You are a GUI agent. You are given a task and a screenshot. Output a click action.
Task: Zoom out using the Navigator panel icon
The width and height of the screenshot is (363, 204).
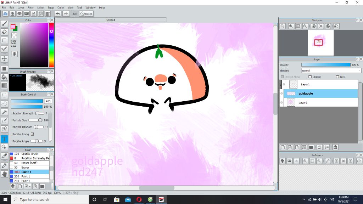(305, 26)
